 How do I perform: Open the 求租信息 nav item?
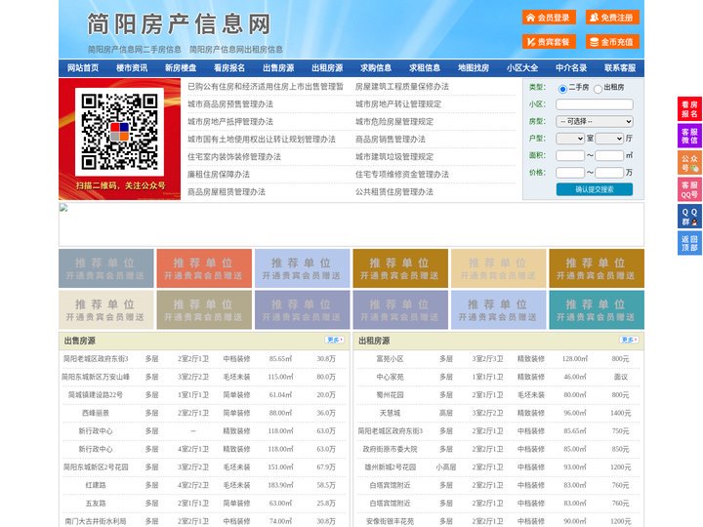tap(425, 68)
